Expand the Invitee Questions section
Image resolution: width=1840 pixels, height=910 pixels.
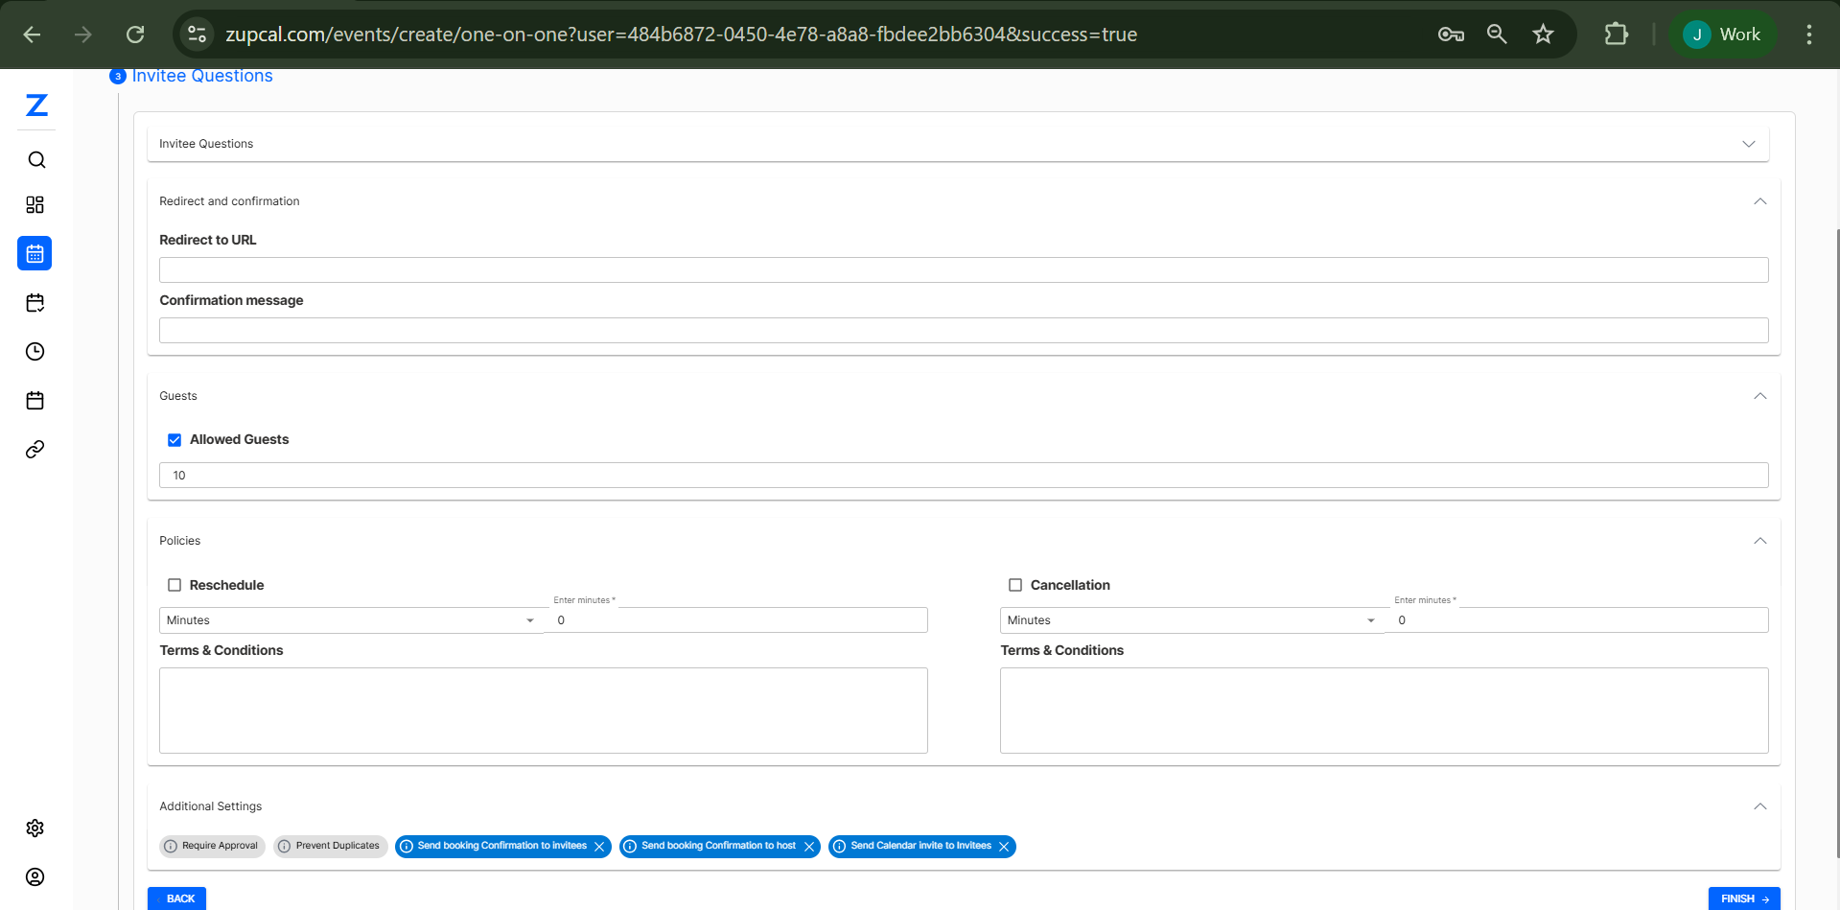click(1748, 144)
